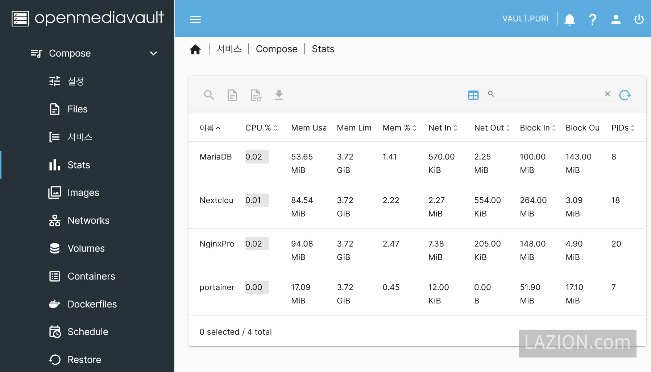Sort by the Block Out column
Viewport: 651px width, 372px height.
[x=582, y=128]
